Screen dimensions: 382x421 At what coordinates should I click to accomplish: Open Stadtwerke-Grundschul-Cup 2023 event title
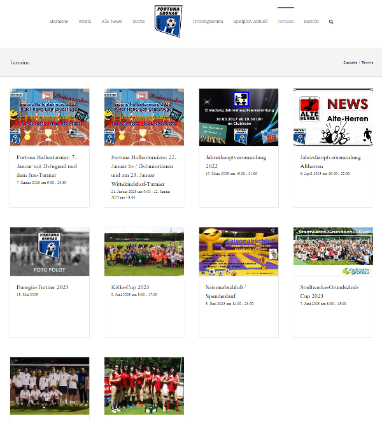(x=329, y=292)
